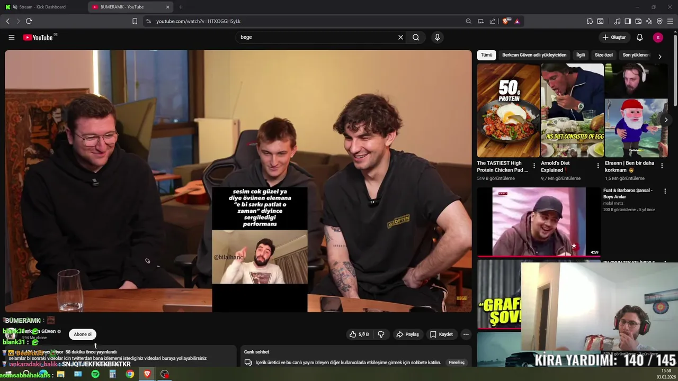678x381 pixels.
Task: Open options for TASTIEST High Protein Chicken short
Action: (x=534, y=166)
